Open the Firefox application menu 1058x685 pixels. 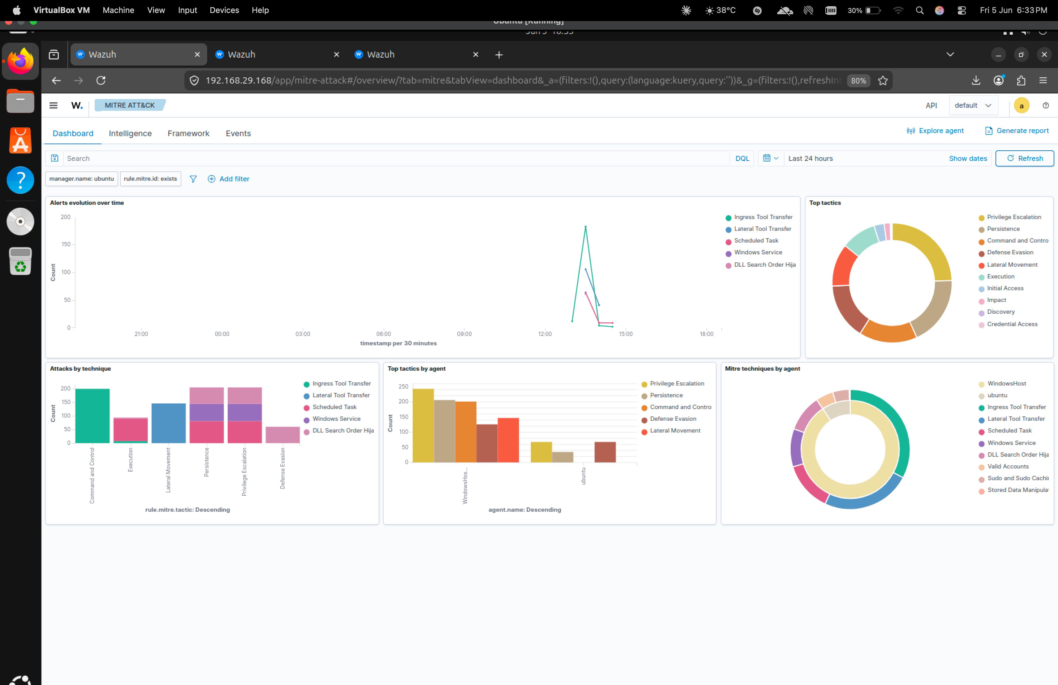click(1043, 80)
